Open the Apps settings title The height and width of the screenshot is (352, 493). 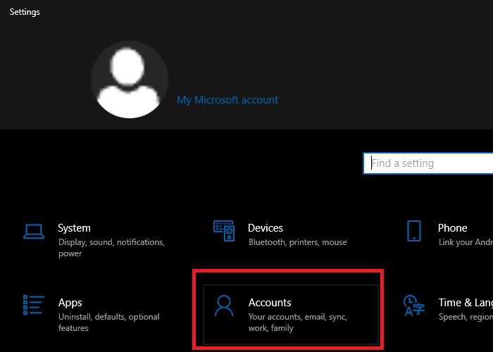coord(70,303)
